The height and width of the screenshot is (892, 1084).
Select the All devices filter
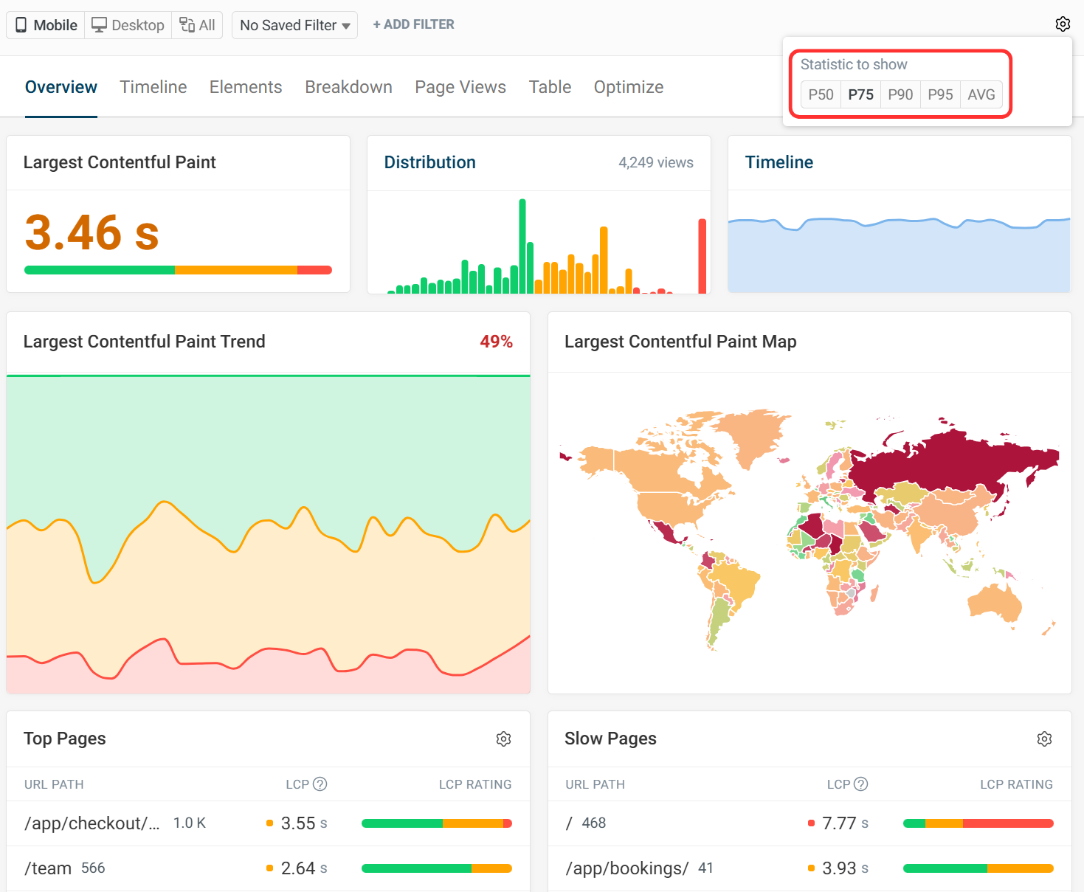pos(198,25)
